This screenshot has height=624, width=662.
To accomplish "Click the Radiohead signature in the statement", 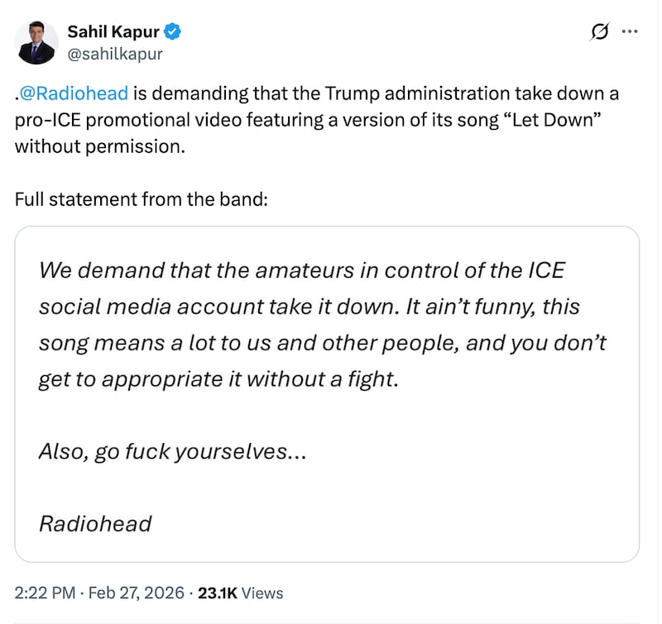I will click(95, 523).
